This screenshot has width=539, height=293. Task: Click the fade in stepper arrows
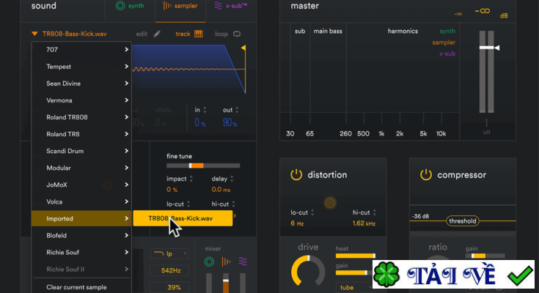click(205, 110)
